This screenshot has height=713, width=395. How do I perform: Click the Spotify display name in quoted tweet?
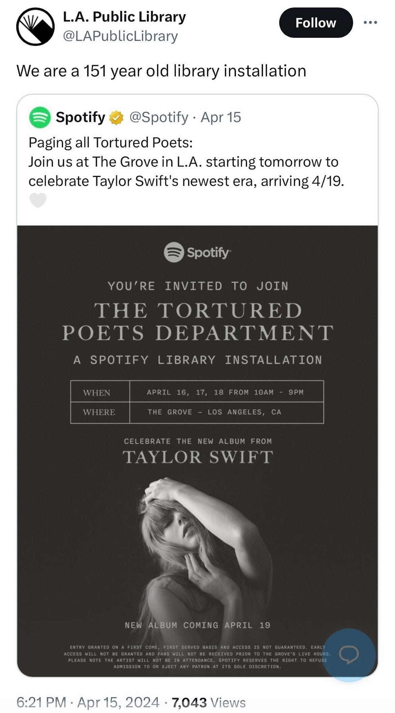pos(80,117)
